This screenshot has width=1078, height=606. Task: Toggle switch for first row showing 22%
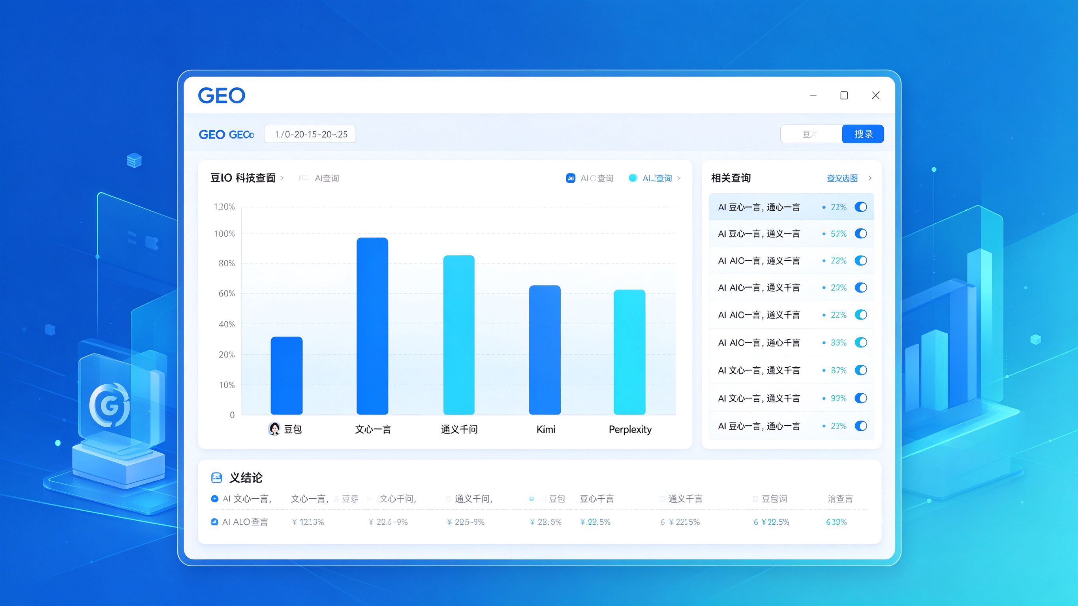(x=861, y=207)
